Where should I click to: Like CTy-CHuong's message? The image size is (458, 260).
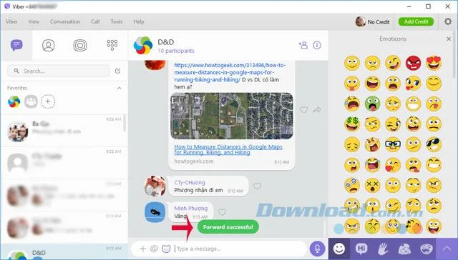pyautogui.click(x=258, y=186)
